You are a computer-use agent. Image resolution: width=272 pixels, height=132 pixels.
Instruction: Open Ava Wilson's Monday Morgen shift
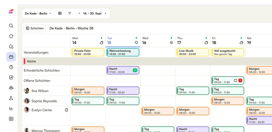click(x=88, y=91)
